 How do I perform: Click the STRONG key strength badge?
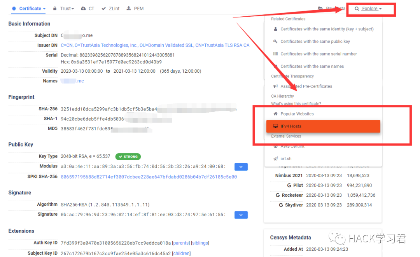click(x=128, y=157)
